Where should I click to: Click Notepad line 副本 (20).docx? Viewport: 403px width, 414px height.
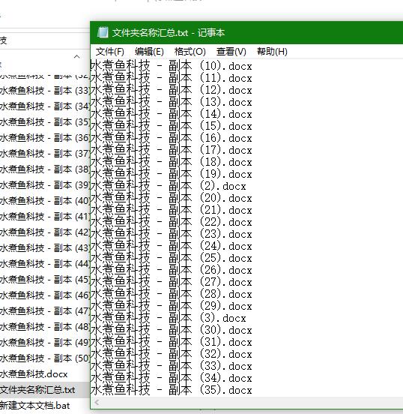(x=172, y=198)
